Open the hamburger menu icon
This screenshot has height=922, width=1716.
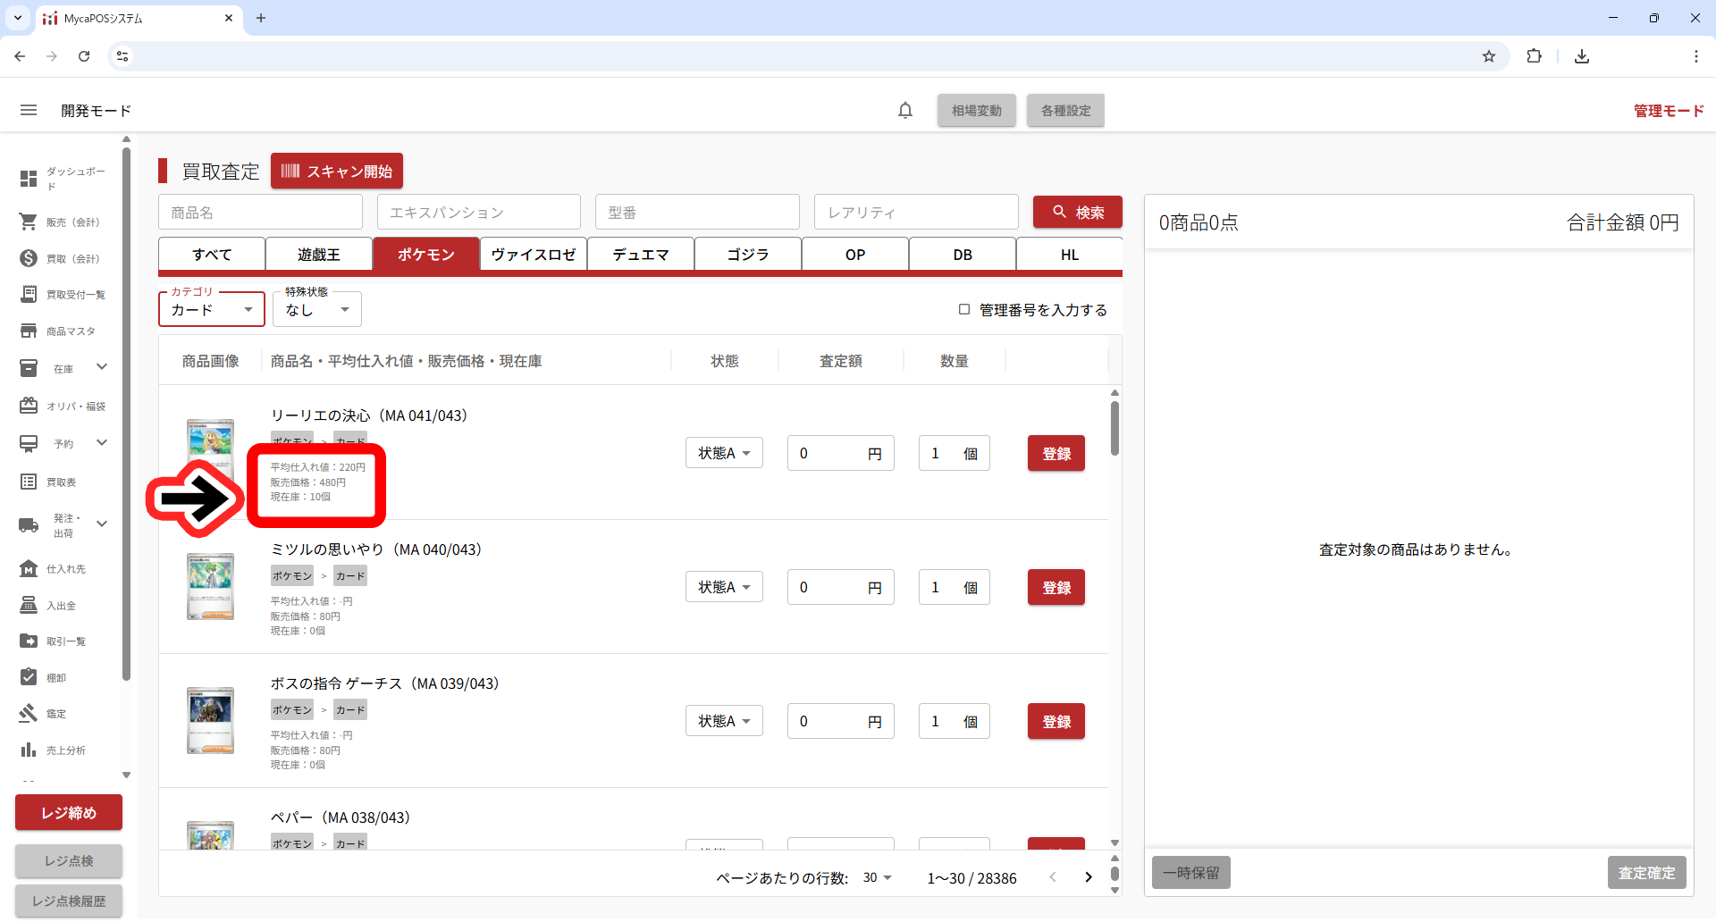tap(29, 111)
